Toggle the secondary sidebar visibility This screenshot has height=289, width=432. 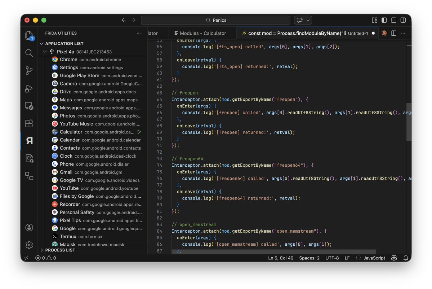tap(402, 20)
